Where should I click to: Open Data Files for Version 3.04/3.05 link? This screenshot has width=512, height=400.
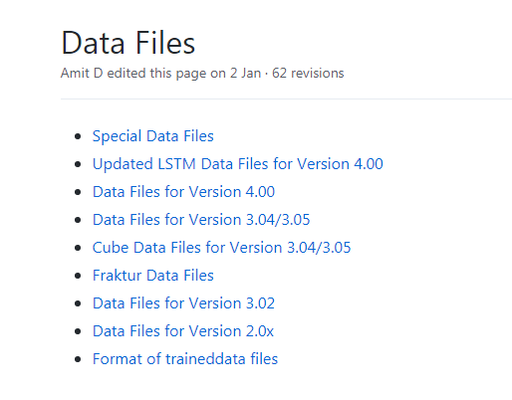tap(201, 220)
